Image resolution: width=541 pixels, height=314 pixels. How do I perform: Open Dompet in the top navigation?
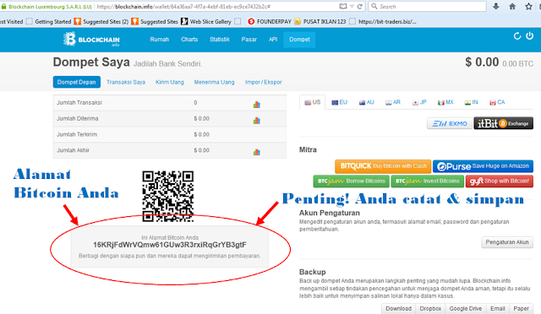(x=299, y=40)
